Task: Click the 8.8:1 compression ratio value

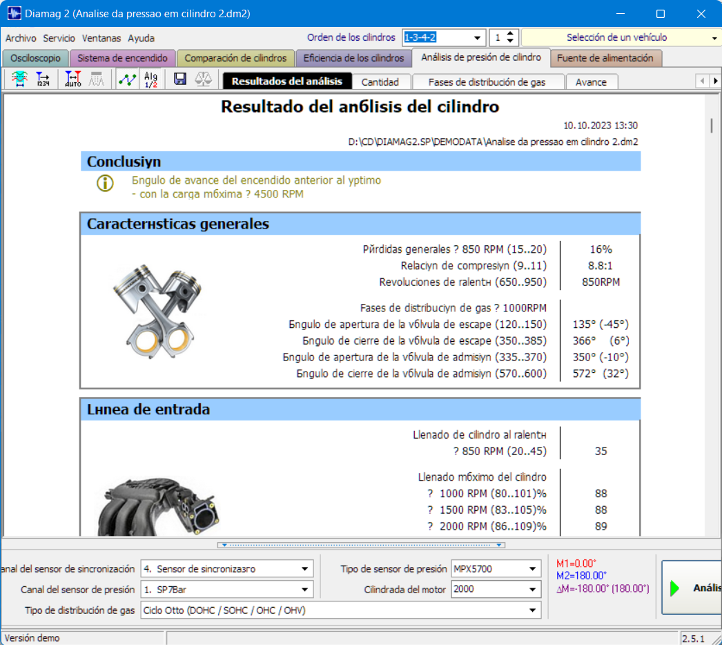Action: click(601, 266)
